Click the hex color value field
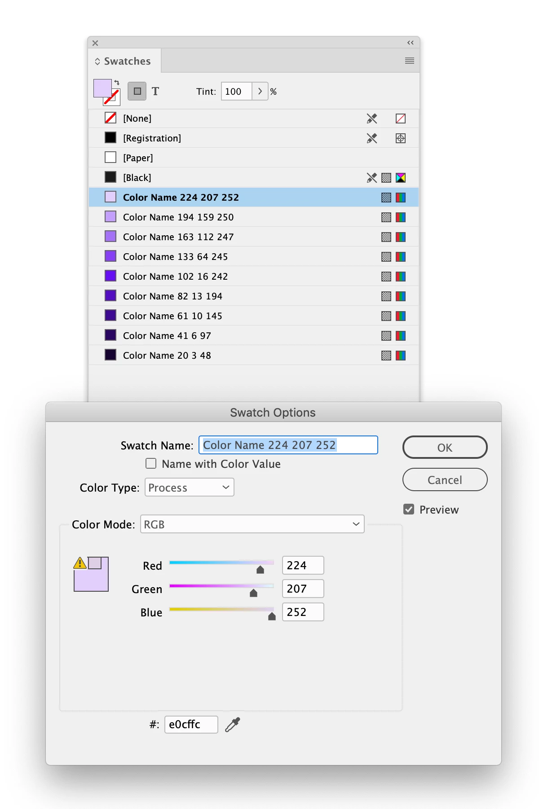 (191, 724)
